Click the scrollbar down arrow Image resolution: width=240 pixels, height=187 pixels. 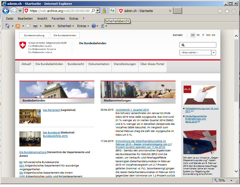pos(236,171)
